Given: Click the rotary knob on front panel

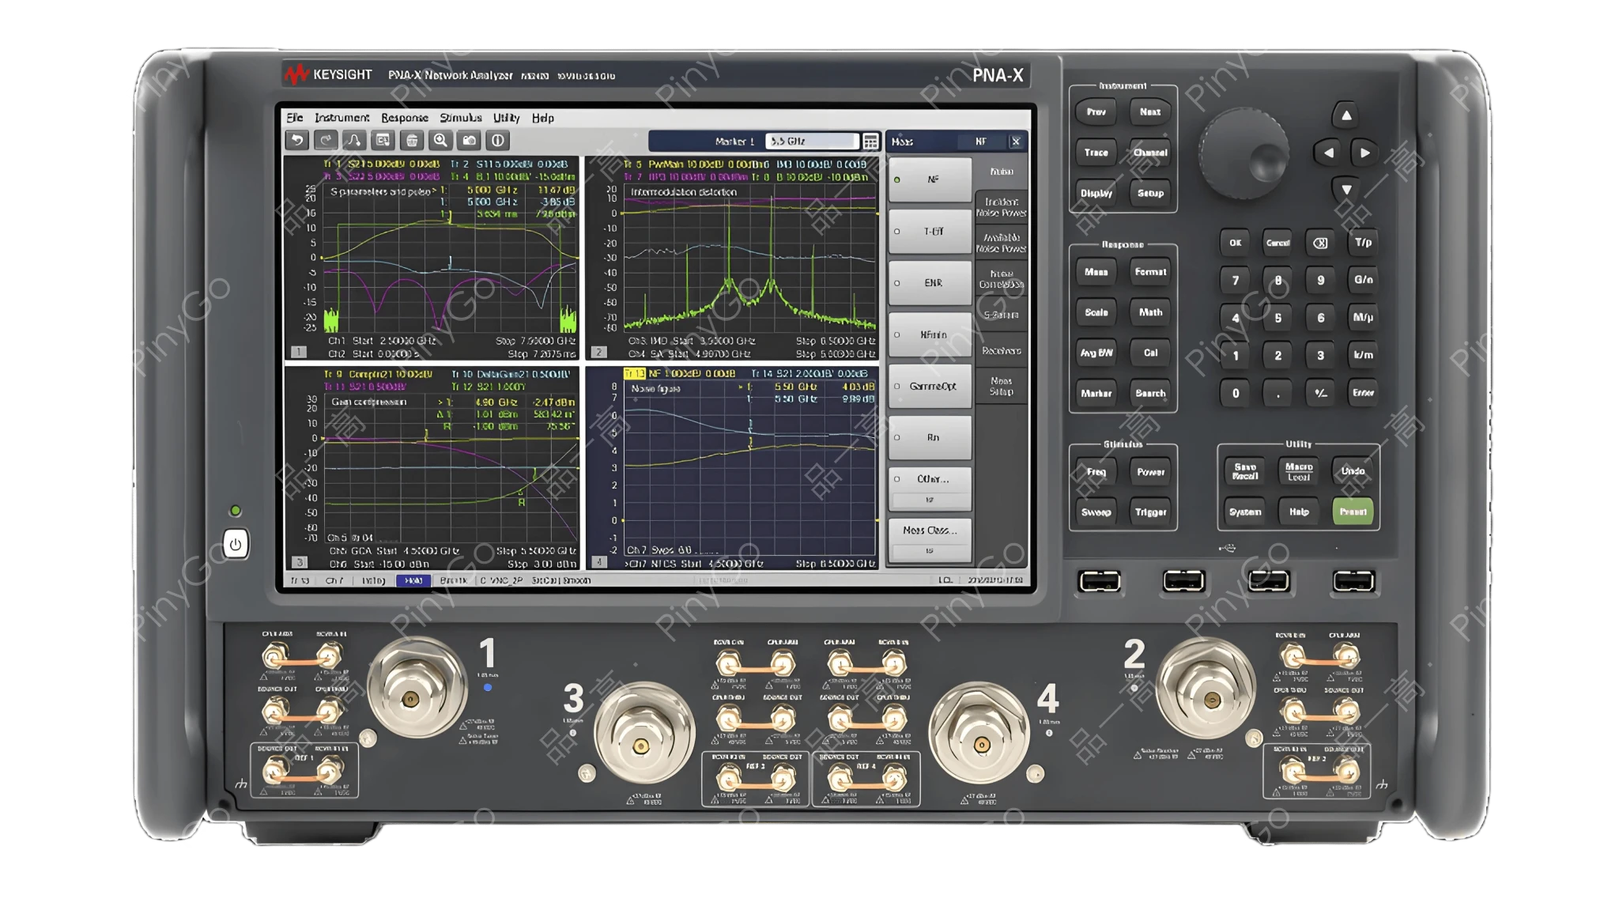Looking at the screenshot, I should [x=1243, y=153].
